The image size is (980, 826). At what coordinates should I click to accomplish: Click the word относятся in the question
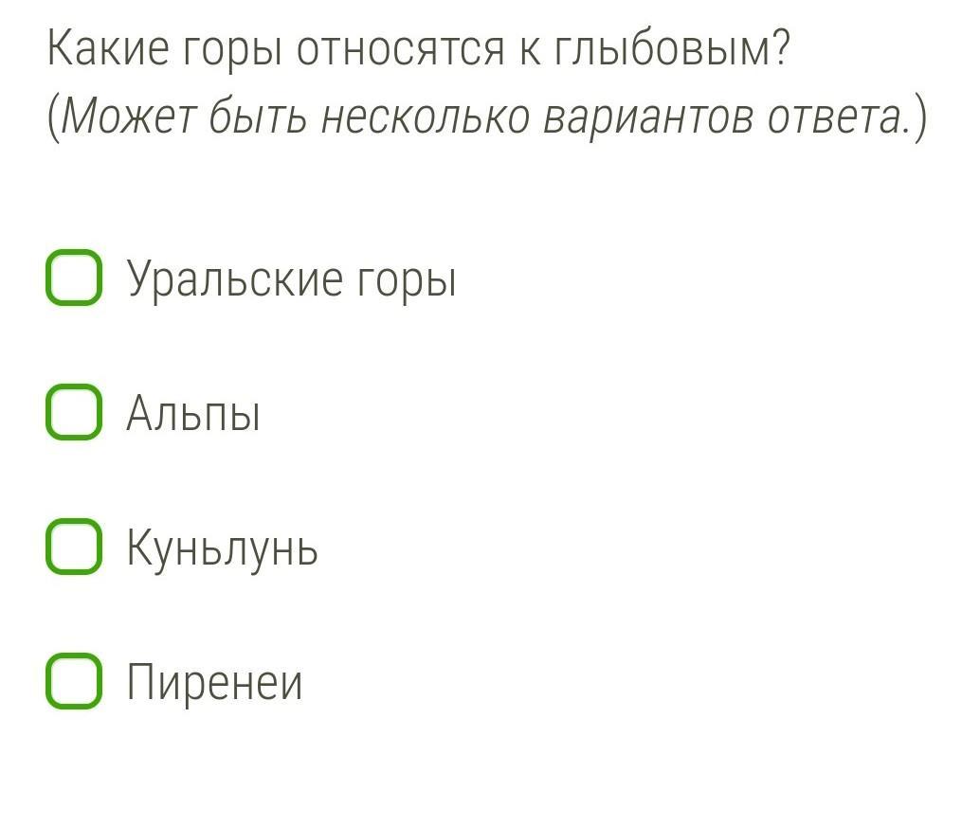[400, 50]
